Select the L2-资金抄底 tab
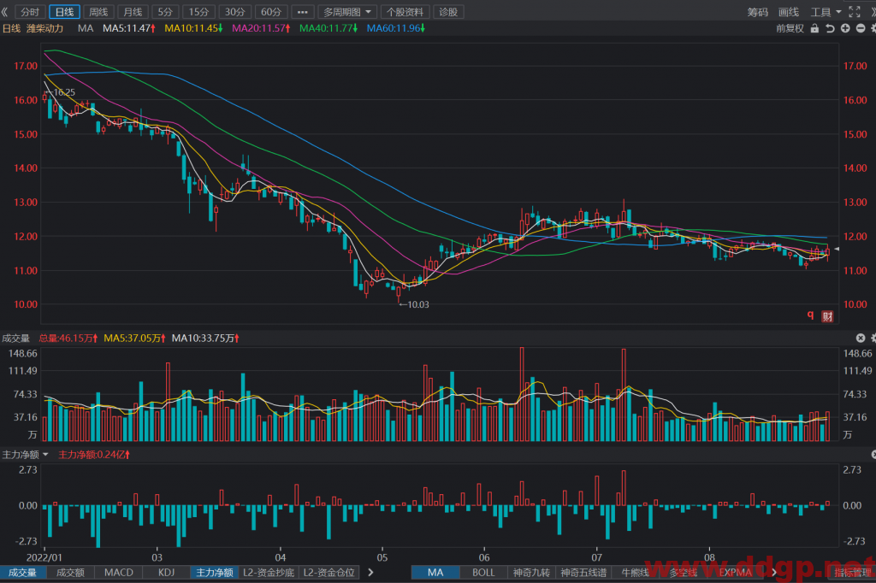876x583 pixels. pos(269,573)
